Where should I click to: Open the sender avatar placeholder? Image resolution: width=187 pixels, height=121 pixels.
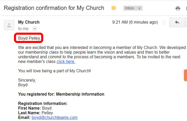[9, 25]
